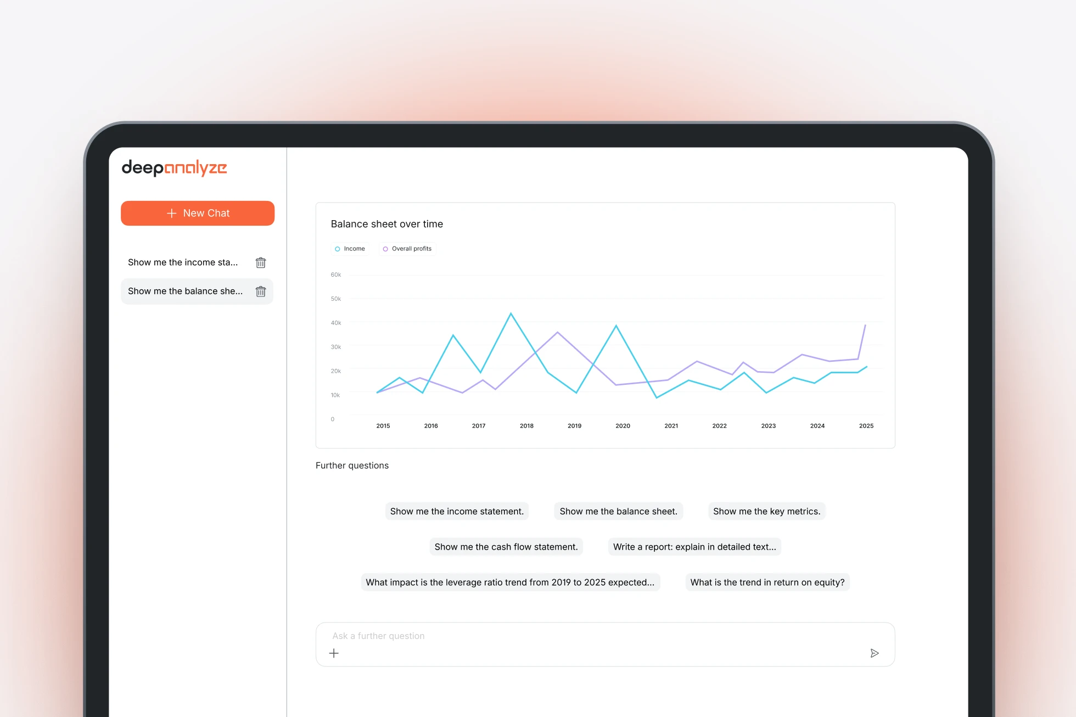This screenshot has height=717, width=1076.
Task: Start a New Chat
Action: click(198, 213)
